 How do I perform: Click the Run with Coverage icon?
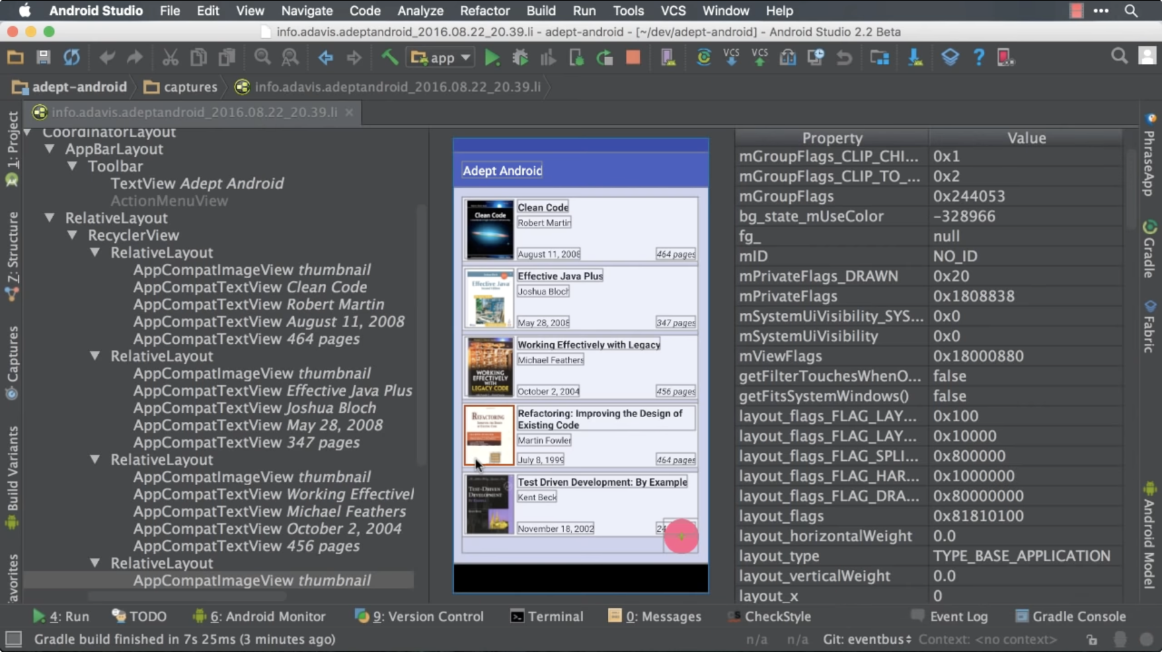(x=548, y=57)
